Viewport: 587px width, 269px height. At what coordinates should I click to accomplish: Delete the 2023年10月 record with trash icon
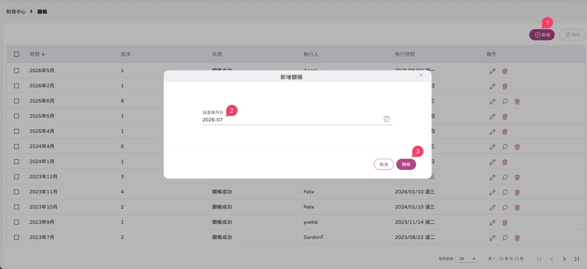point(517,207)
